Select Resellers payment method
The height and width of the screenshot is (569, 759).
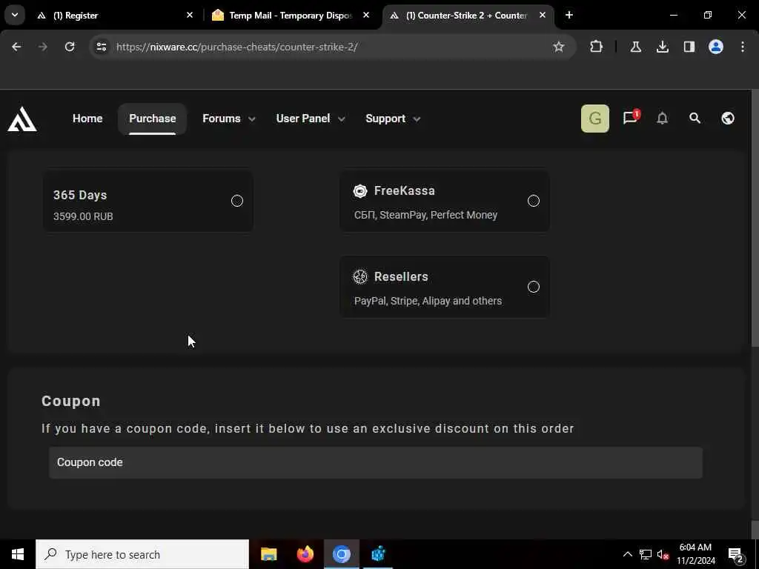(445, 287)
